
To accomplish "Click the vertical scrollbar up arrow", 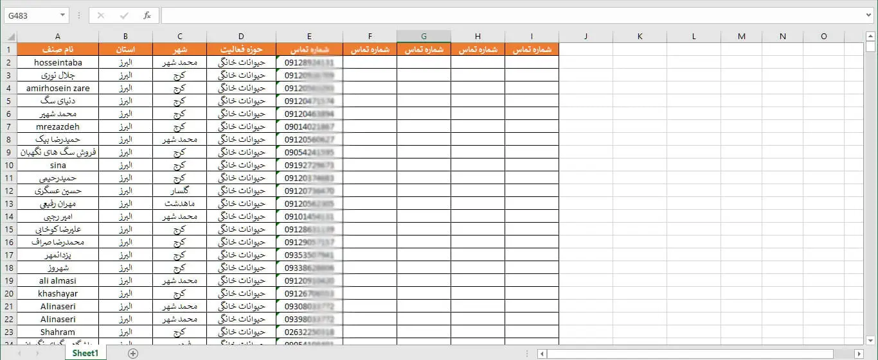I will click(871, 36).
